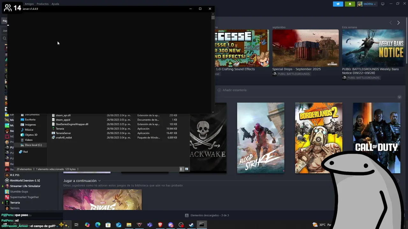Open Outlook from the taskbar

[x=119, y=225]
